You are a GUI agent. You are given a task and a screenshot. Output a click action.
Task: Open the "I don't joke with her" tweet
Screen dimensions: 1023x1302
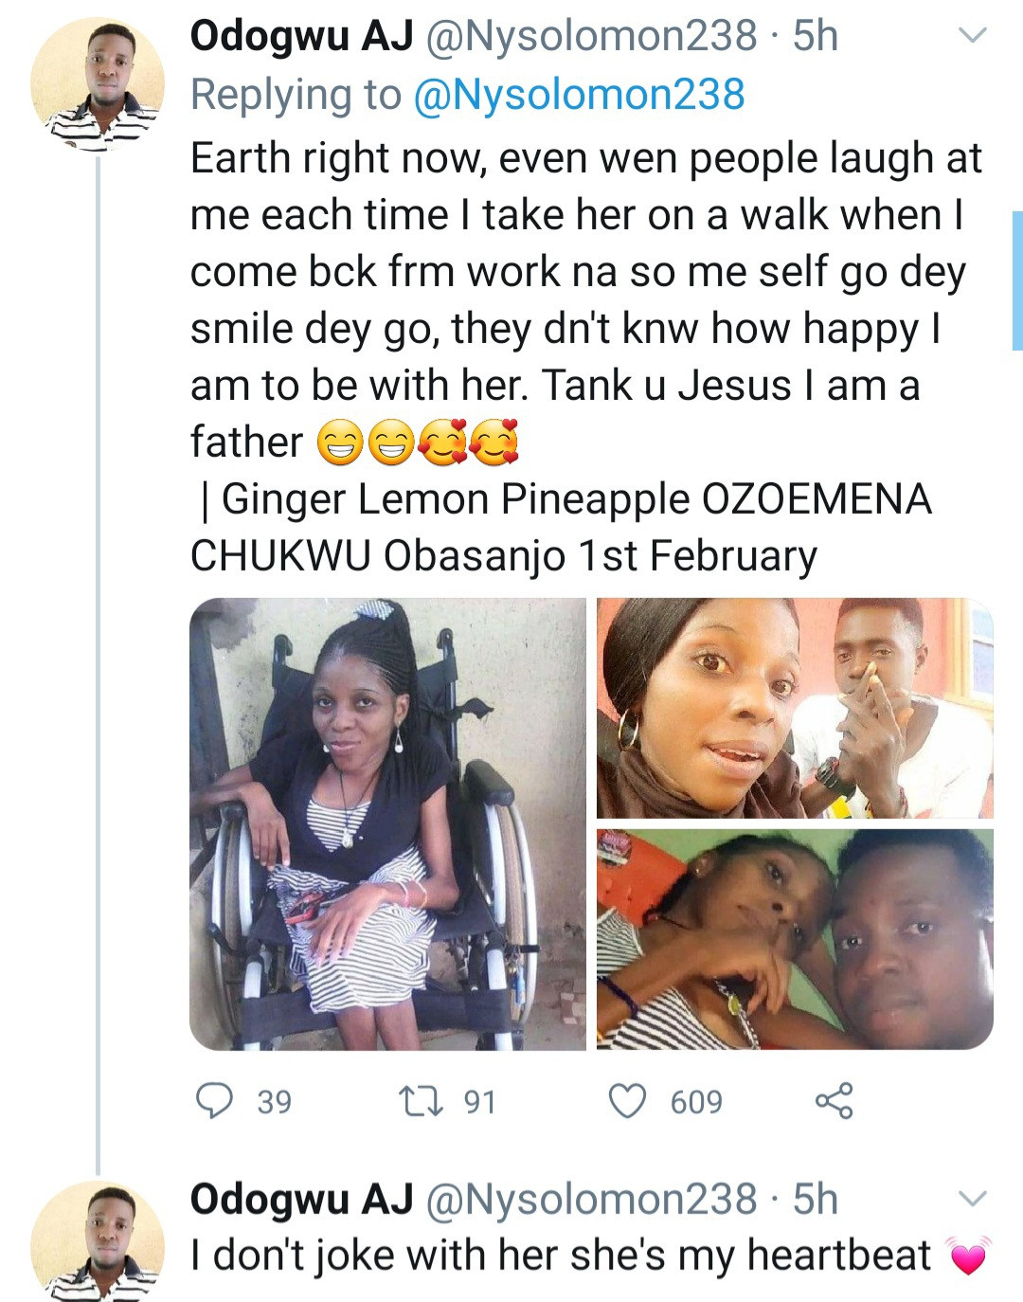pyautogui.click(x=561, y=1256)
